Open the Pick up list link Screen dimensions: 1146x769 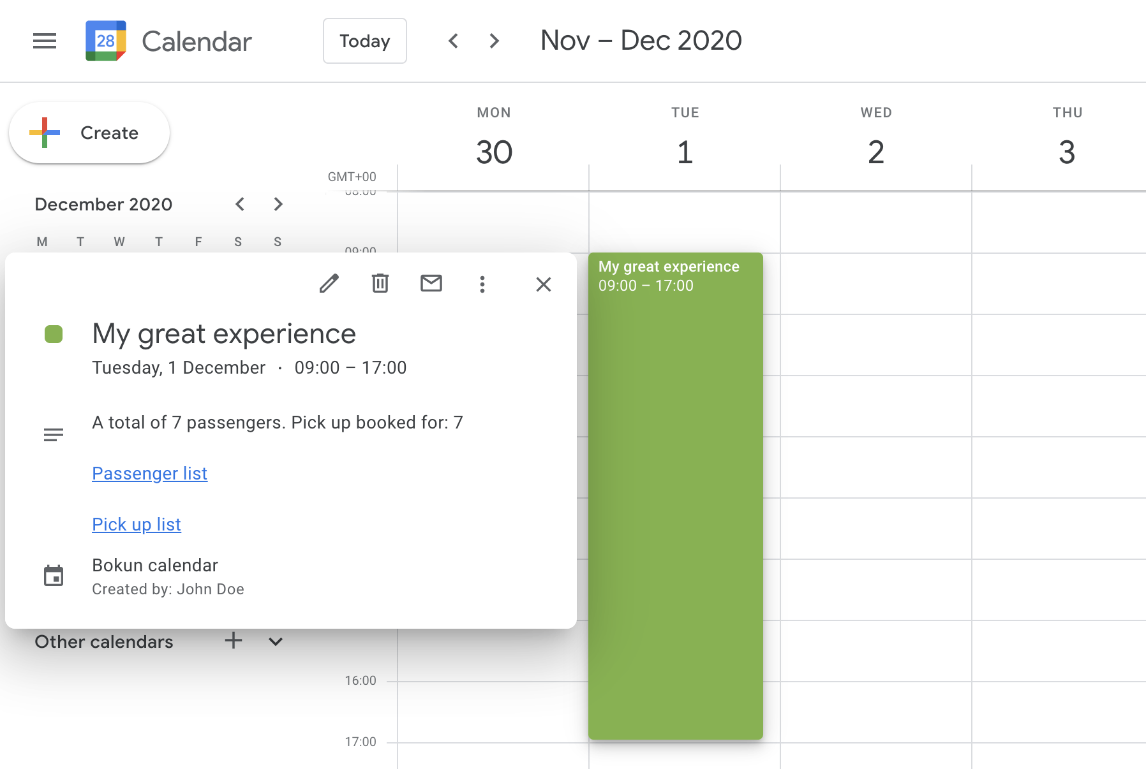[x=137, y=524]
